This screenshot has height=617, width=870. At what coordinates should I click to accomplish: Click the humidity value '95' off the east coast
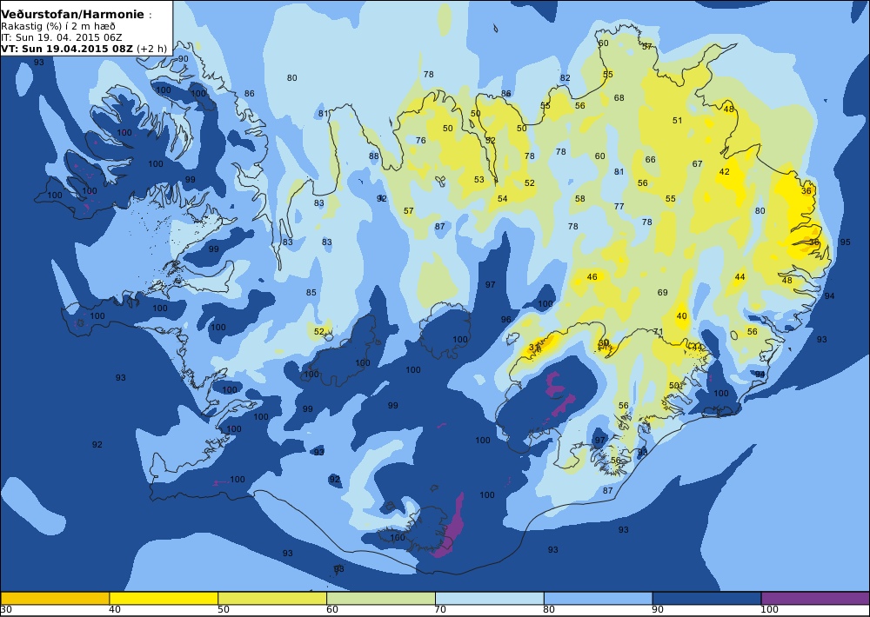(x=845, y=242)
